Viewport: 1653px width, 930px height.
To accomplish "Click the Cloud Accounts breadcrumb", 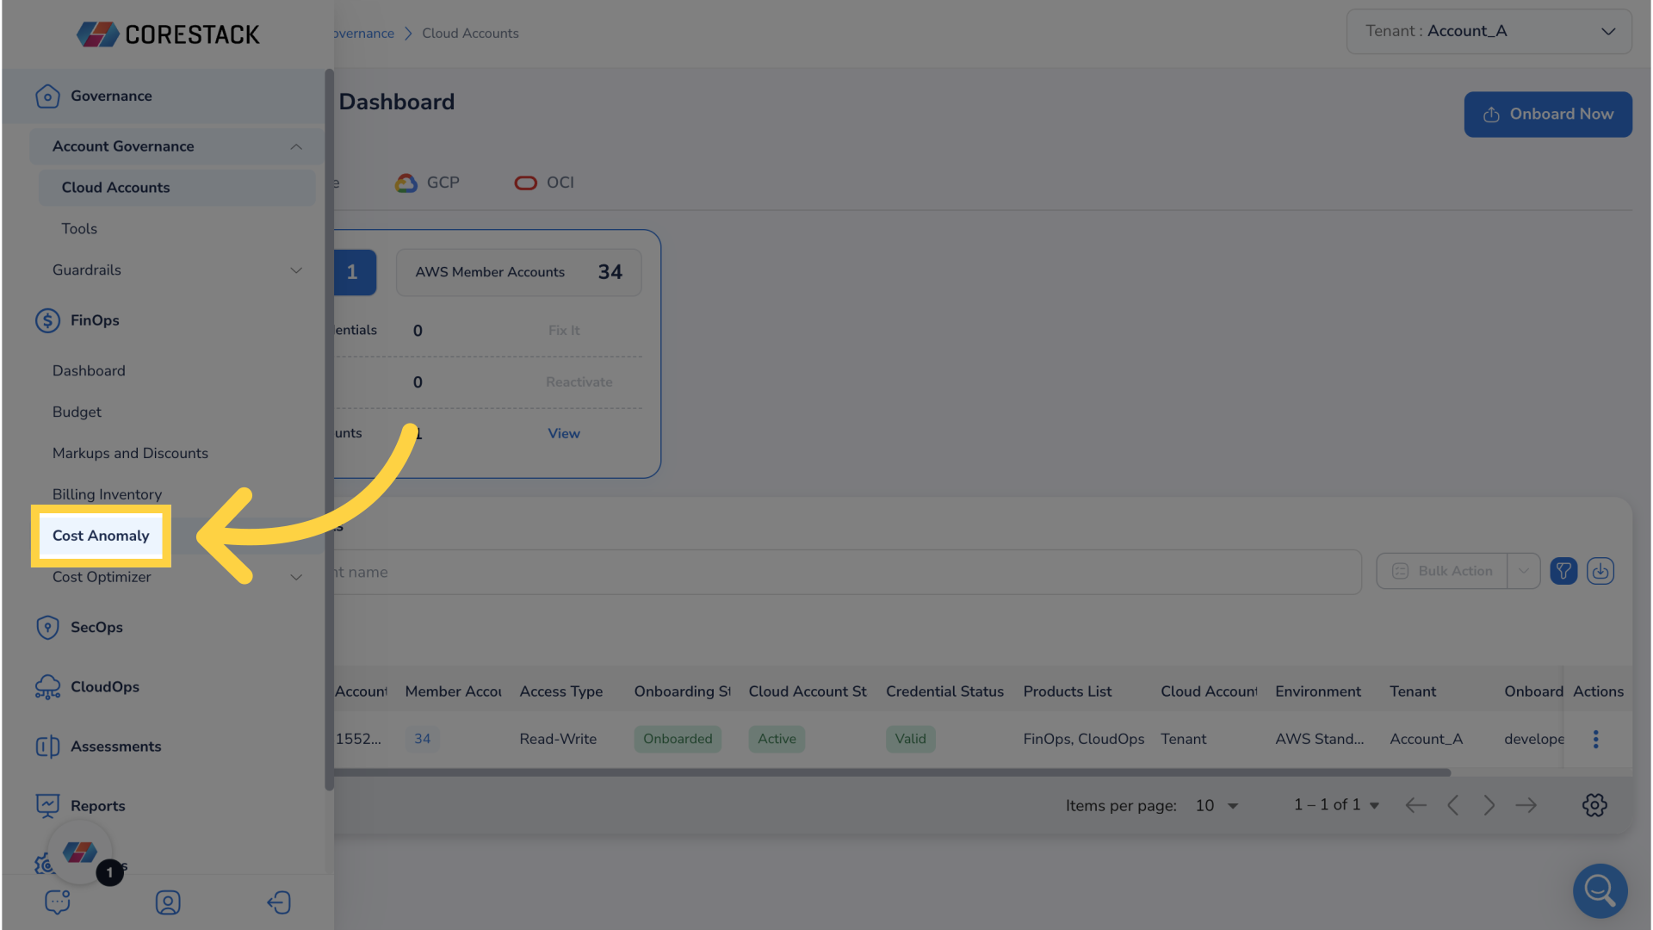I will (x=470, y=34).
